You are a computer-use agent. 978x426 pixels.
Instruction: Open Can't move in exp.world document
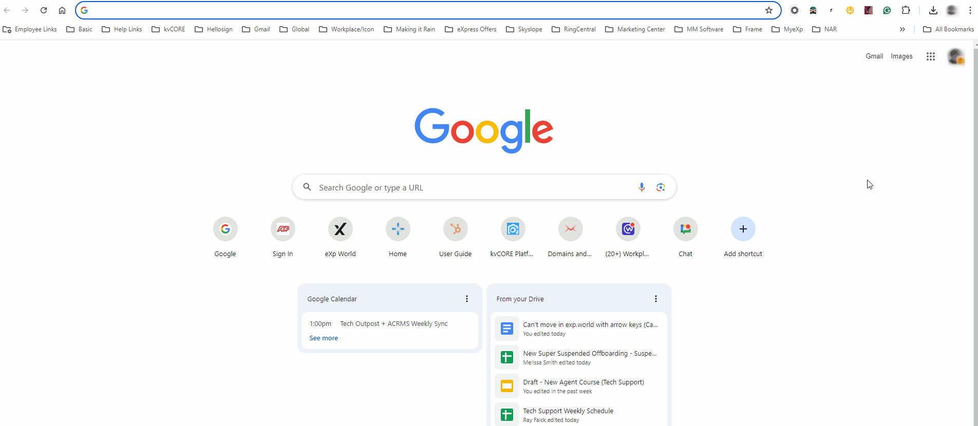point(578,328)
